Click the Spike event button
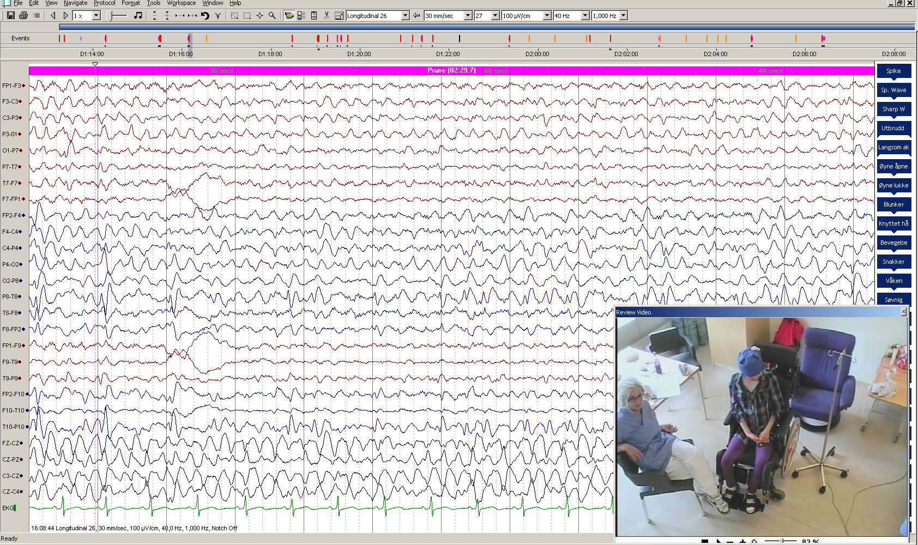 893,71
